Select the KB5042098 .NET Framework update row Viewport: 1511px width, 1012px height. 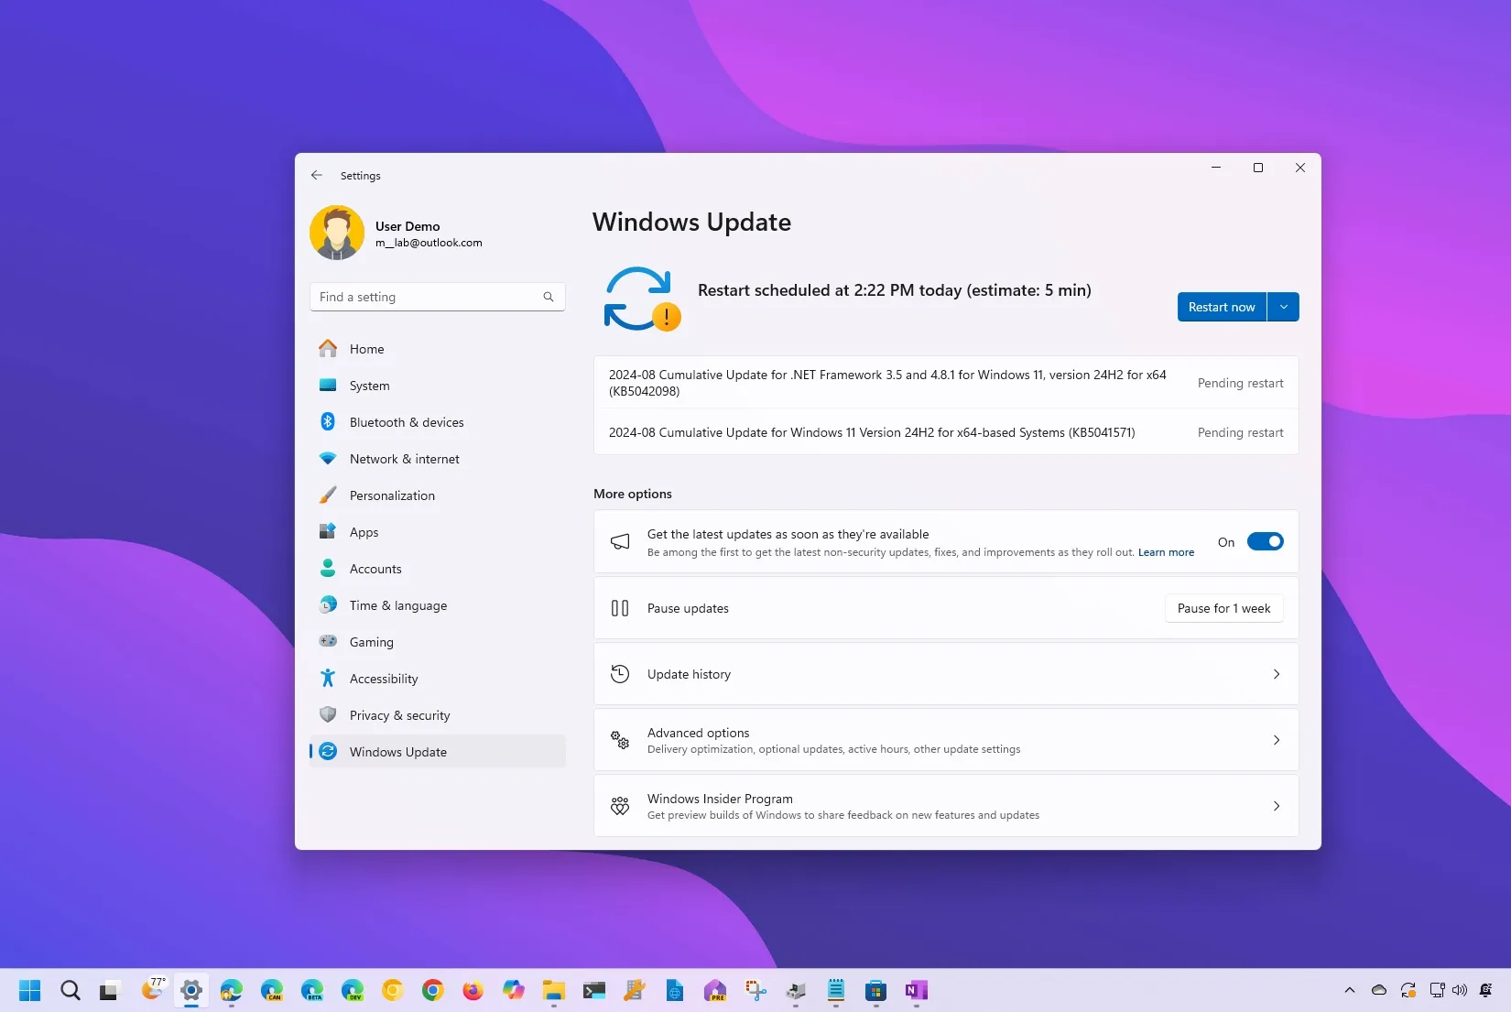[946, 383]
